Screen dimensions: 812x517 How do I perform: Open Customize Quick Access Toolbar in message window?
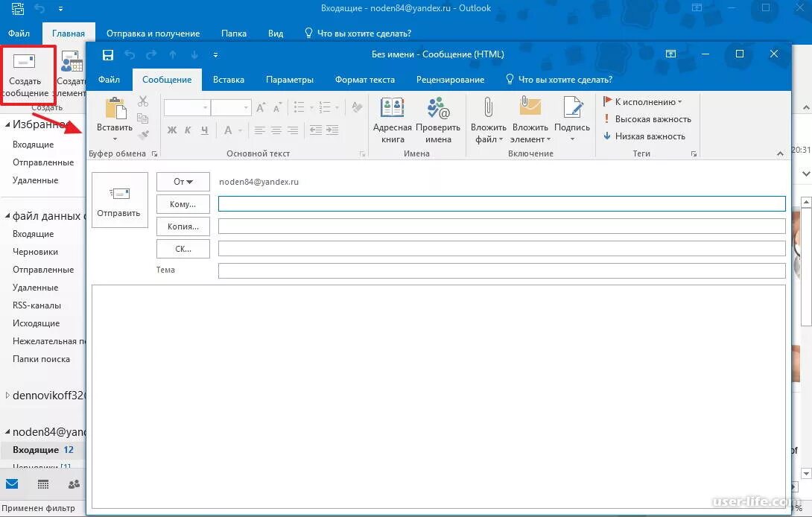pos(215,55)
